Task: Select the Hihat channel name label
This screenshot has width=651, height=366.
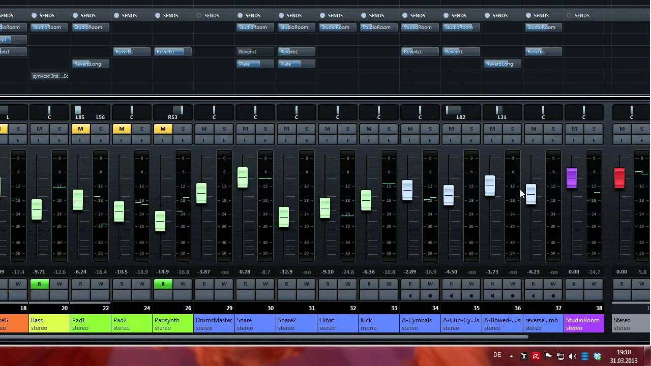Action: click(x=338, y=324)
